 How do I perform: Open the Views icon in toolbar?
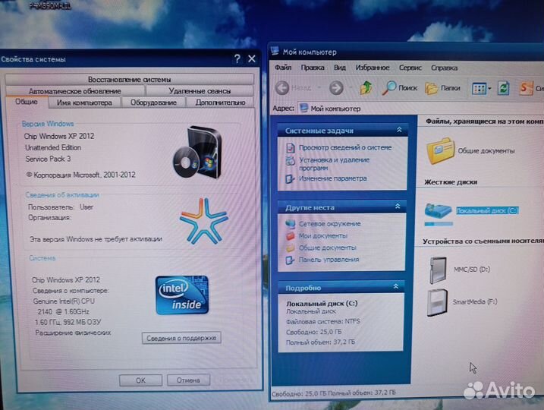click(x=479, y=89)
